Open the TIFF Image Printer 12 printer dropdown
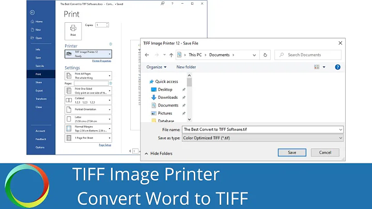 88,54
